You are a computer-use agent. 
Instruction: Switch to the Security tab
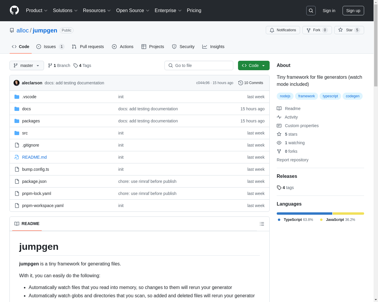[x=183, y=47]
